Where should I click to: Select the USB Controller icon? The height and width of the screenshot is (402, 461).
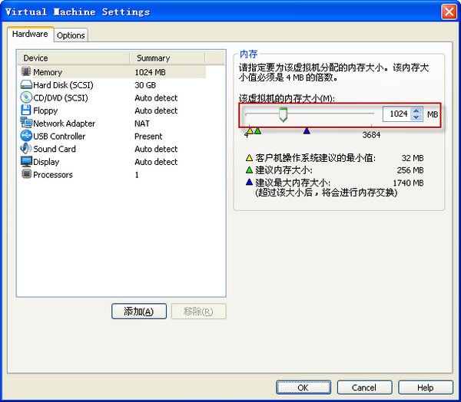click(x=26, y=136)
